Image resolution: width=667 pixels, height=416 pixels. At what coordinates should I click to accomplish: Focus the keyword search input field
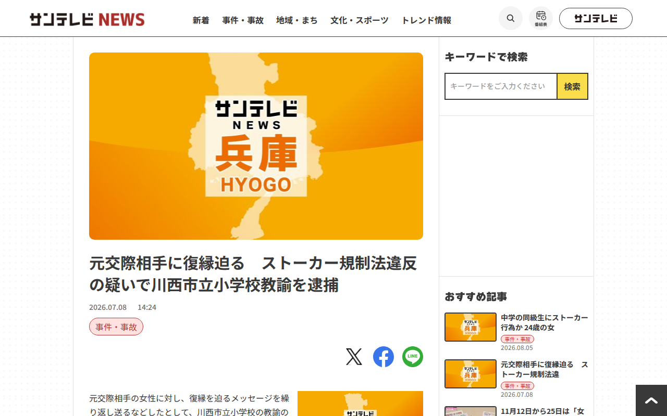(501, 86)
